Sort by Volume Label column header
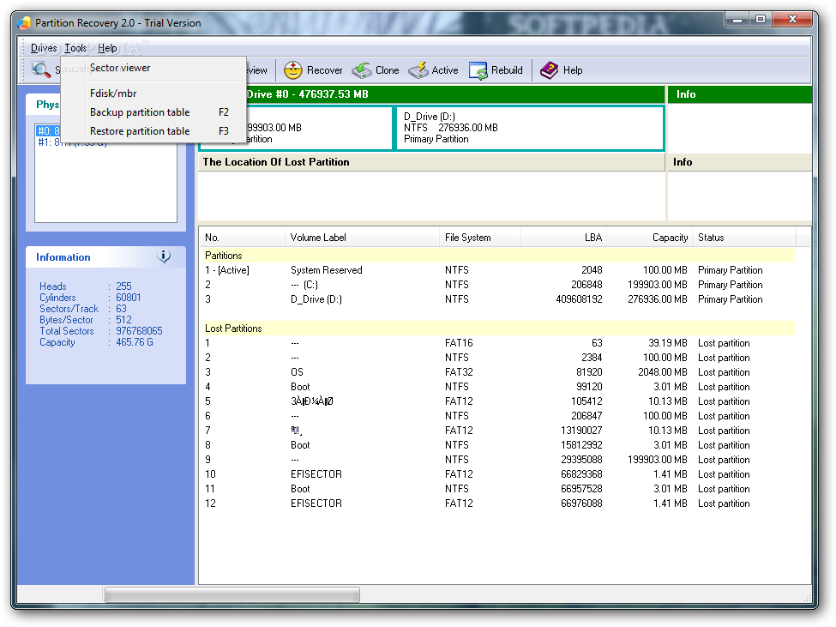The image size is (836, 627). [x=362, y=238]
